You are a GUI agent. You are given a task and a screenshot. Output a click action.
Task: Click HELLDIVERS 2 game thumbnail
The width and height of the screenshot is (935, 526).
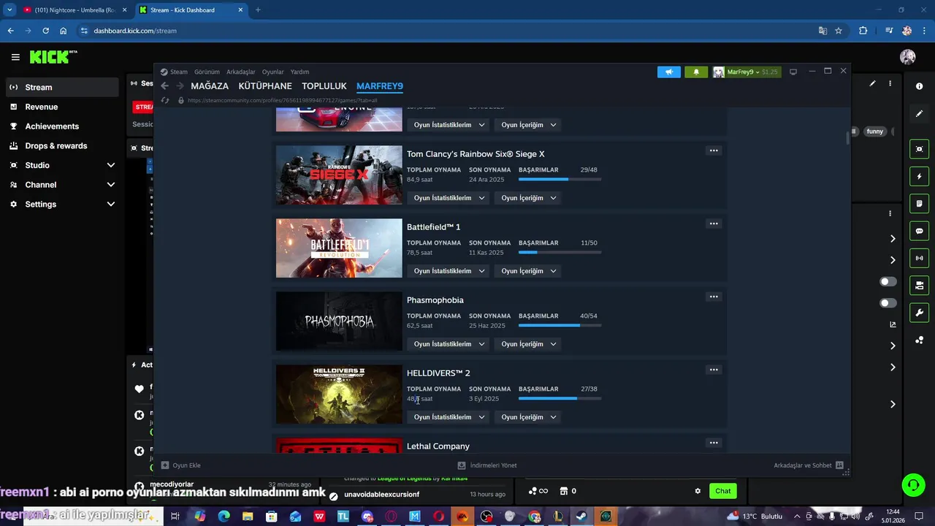339,394
